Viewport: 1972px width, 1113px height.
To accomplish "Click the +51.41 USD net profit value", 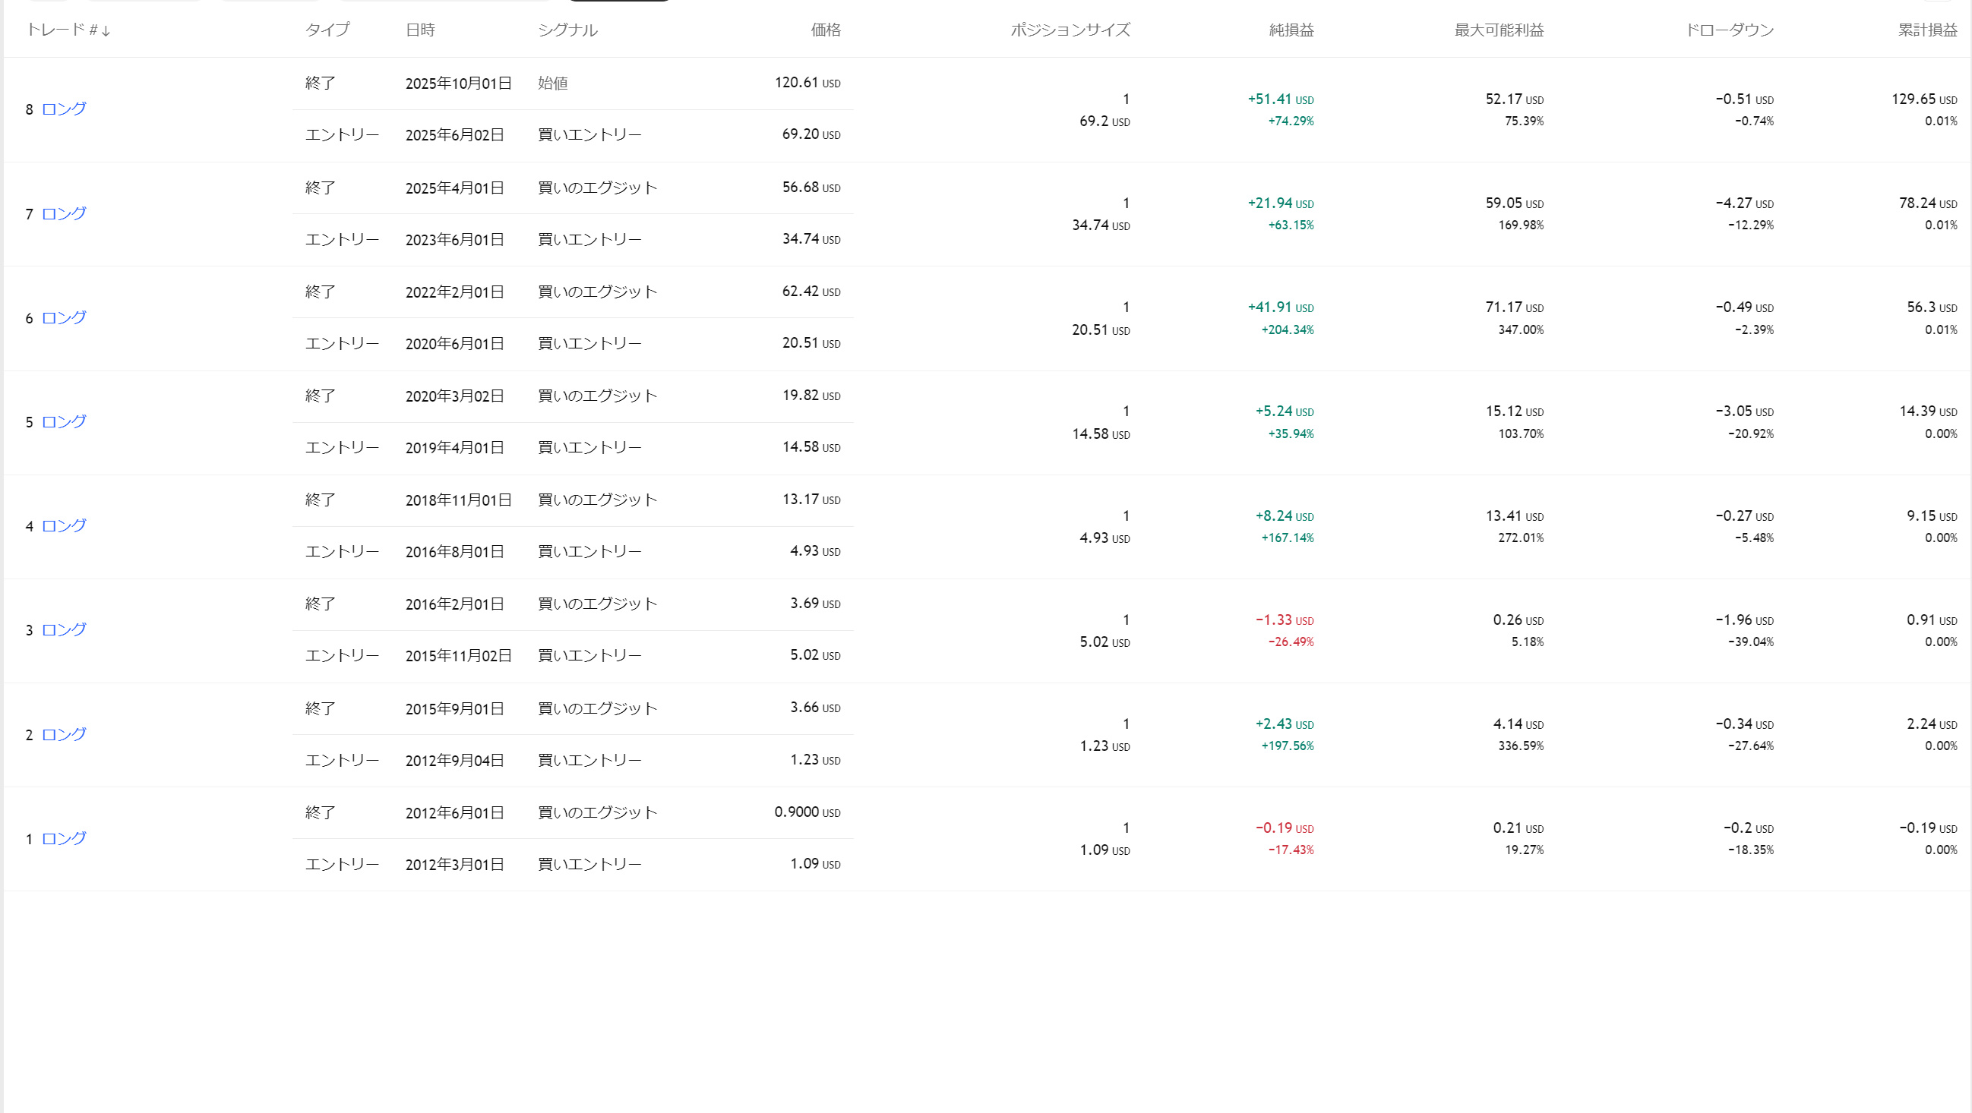I will click(x=1280, y=99).
